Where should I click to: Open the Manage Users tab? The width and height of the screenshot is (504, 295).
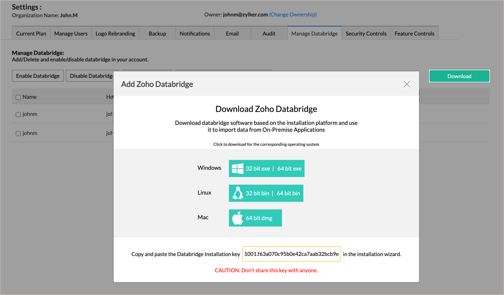click(71, 33)
